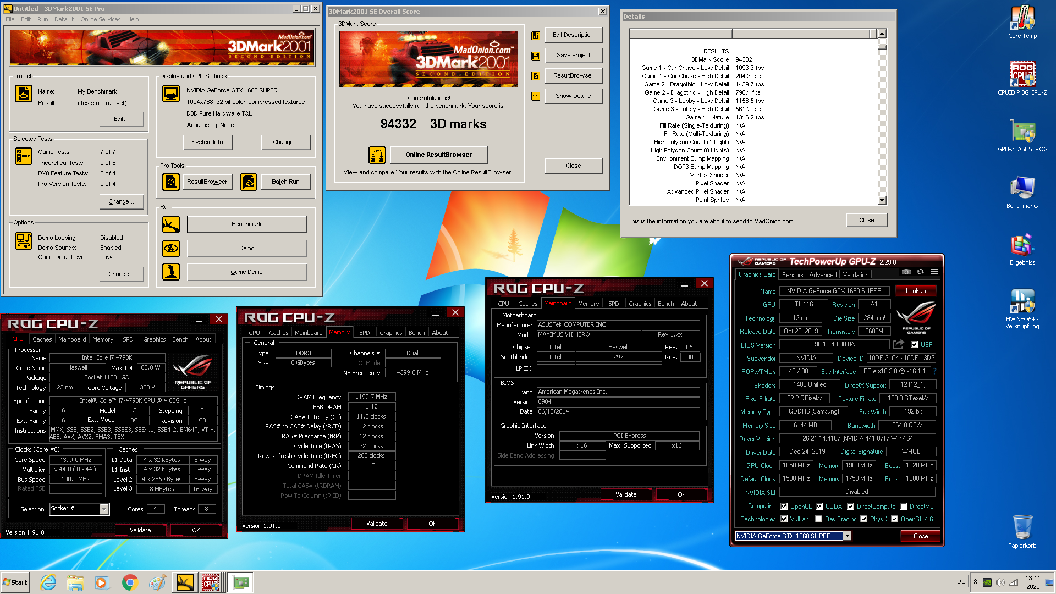Toggle the OpenGL 4.6 checkbox in GPU-Z
This screenshot has height=594, width=1056.
895,519
